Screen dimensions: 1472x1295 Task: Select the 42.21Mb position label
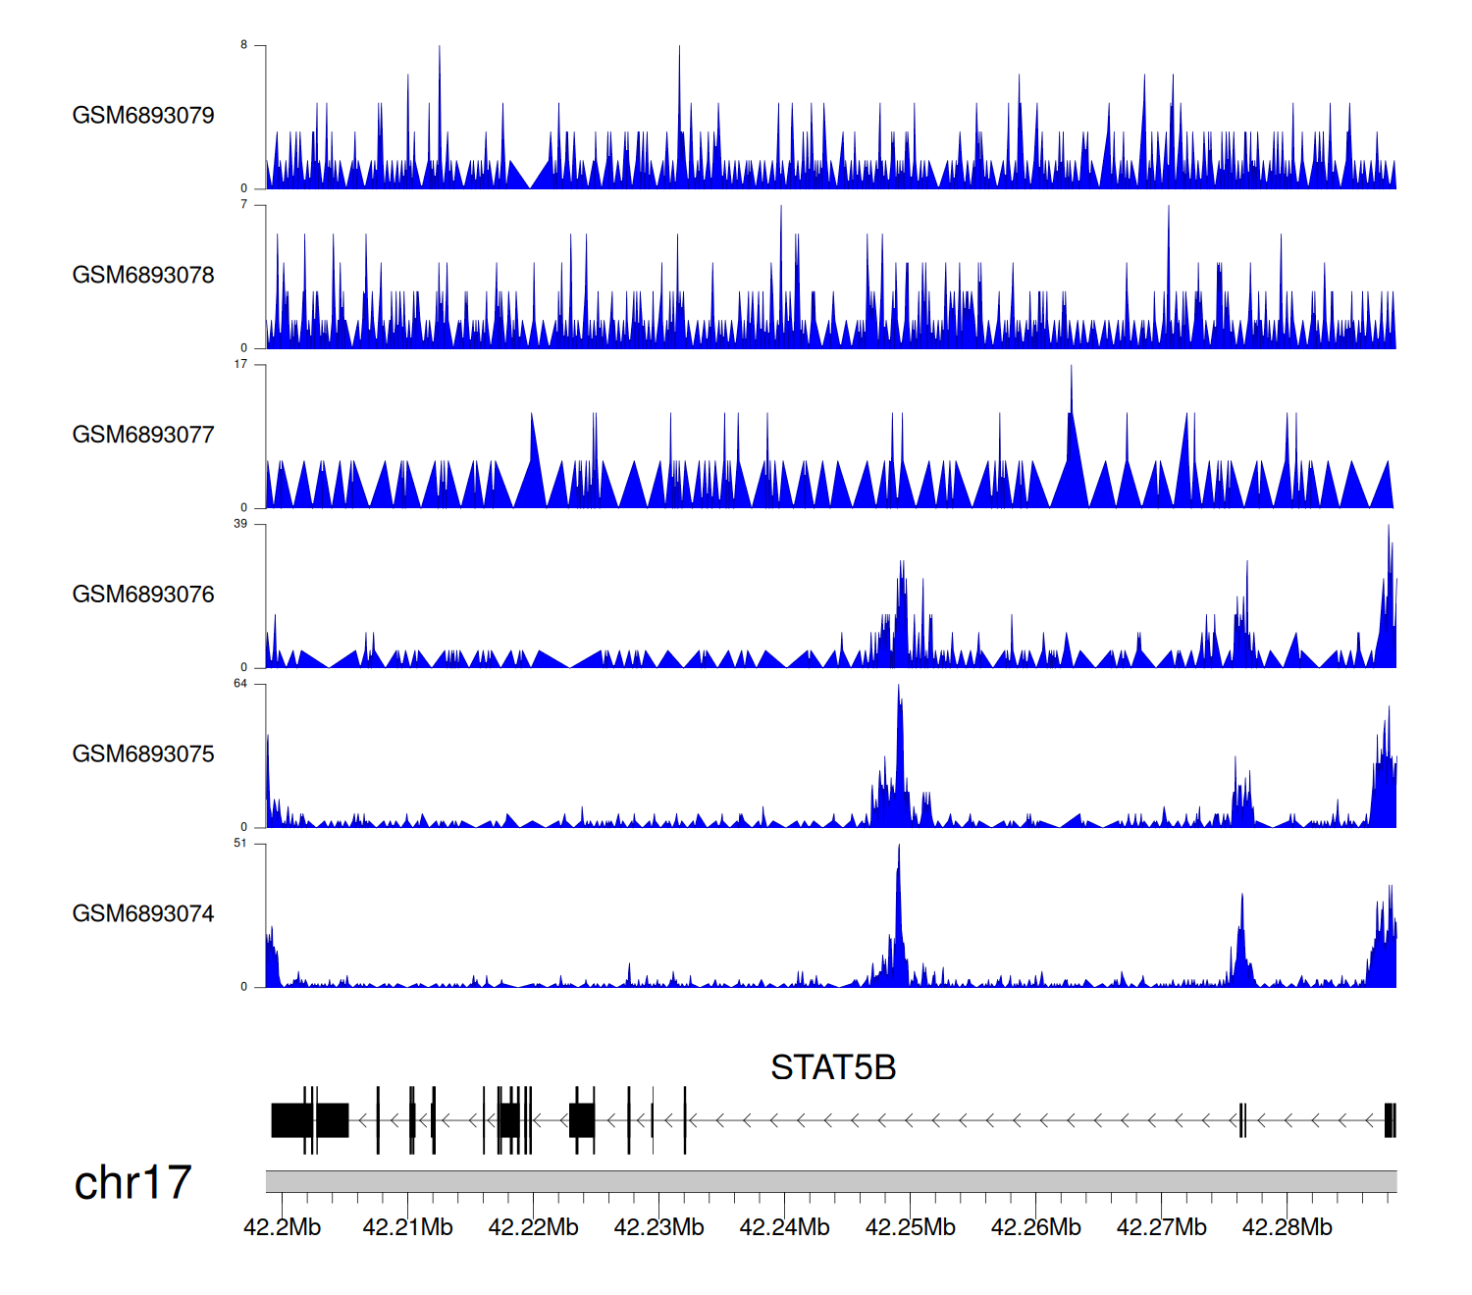click(407, 1227)
